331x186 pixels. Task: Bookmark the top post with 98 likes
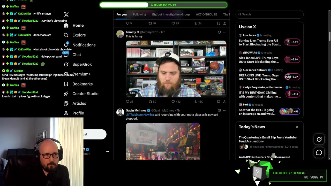coord(219,23)
